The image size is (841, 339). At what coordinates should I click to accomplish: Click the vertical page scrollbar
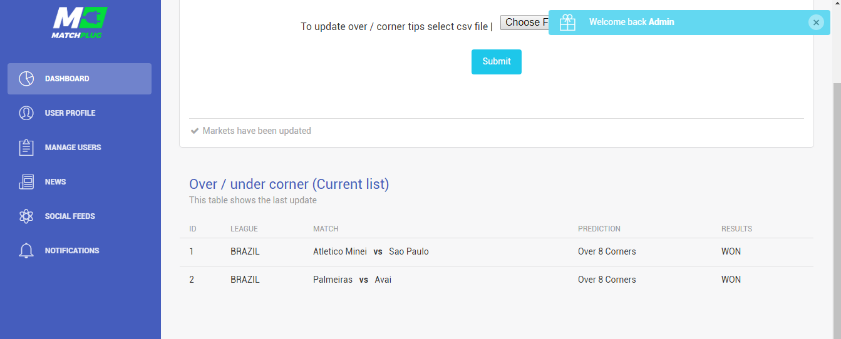(837, 206)
